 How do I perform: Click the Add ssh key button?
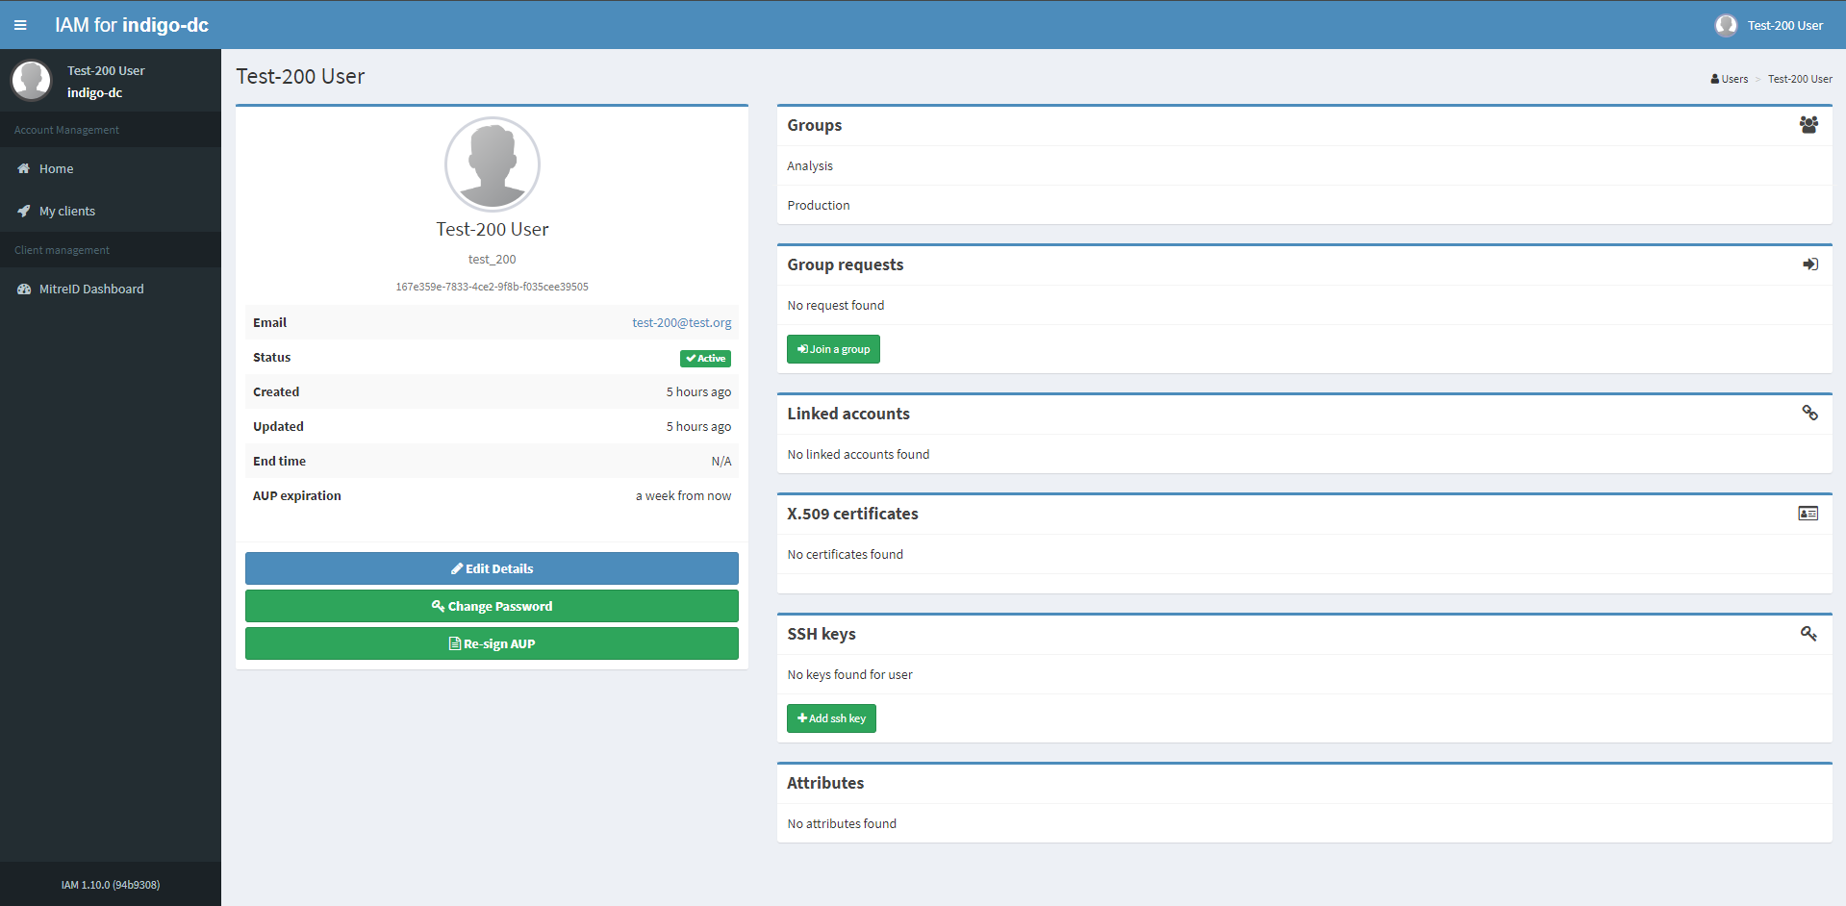[x=831, y=718]
